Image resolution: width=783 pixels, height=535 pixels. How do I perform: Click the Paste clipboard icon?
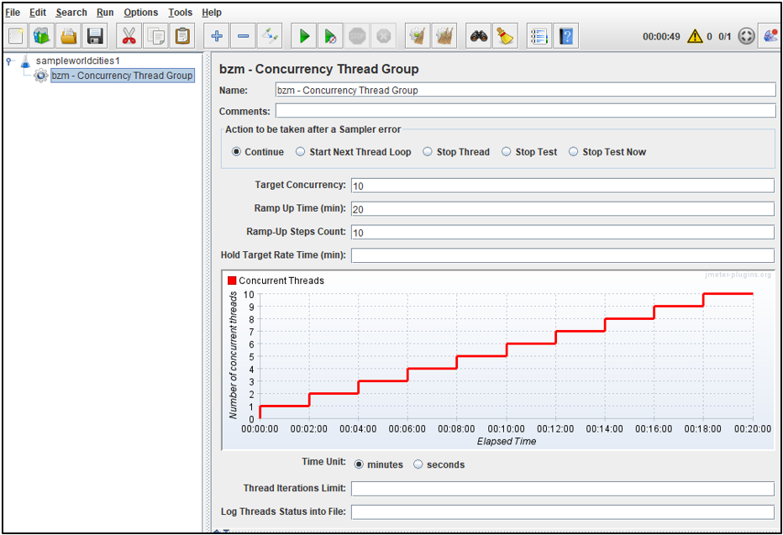coord(182,36)
